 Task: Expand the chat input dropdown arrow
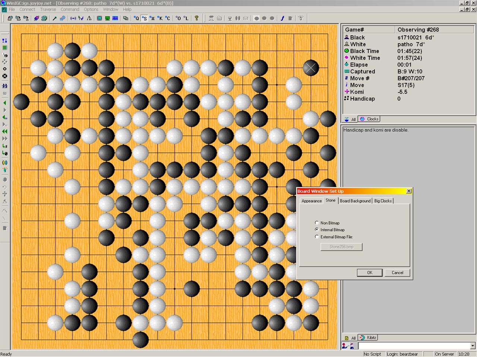click(x=473, y=346)
